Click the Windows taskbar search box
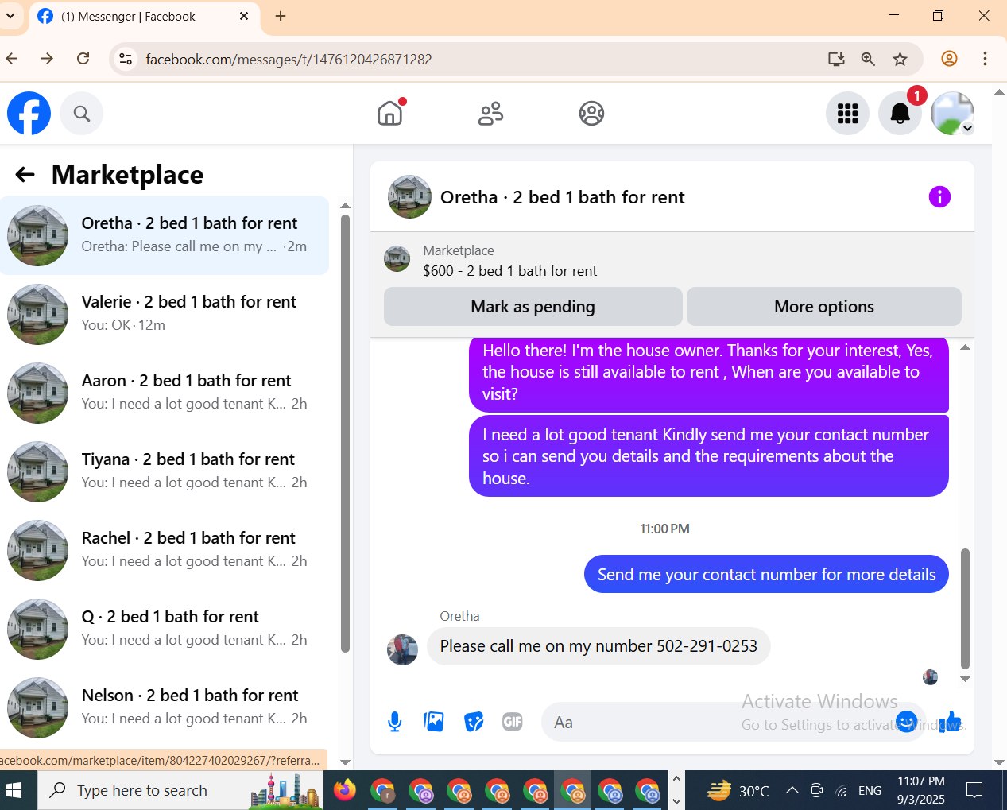Image resolution: width=1007 pixels, height=810 pixels. 180,790
